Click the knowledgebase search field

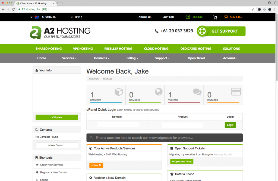[165, 138]
